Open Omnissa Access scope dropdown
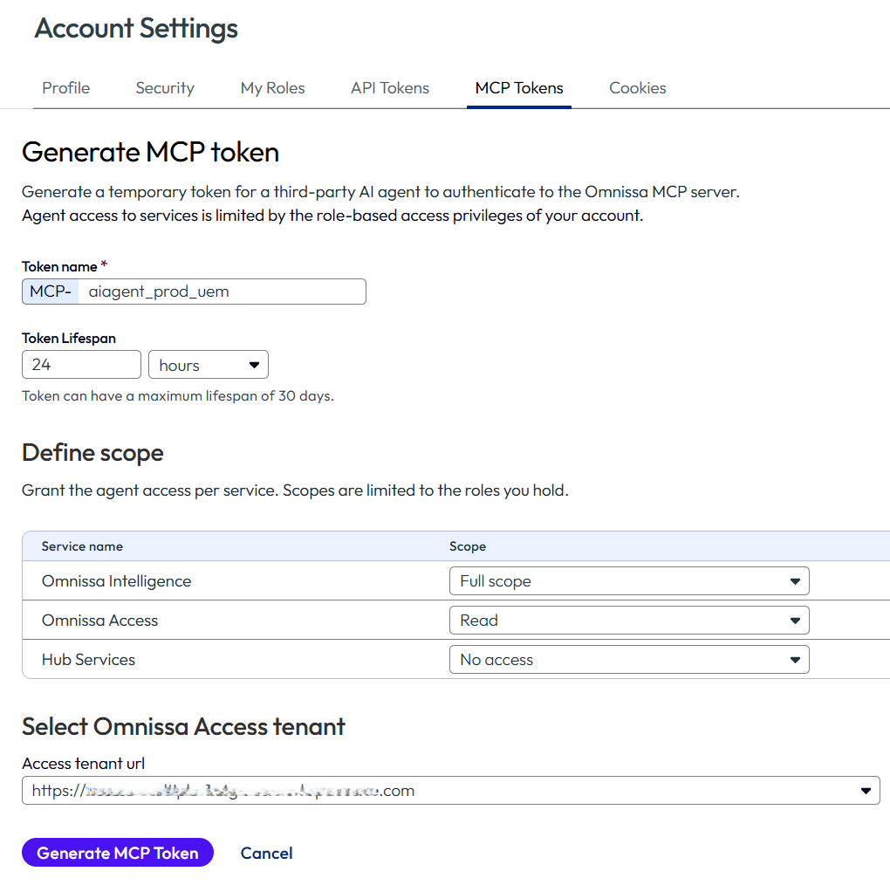The height and width of the screenshot is (892, 890). (x=629, y=620)
